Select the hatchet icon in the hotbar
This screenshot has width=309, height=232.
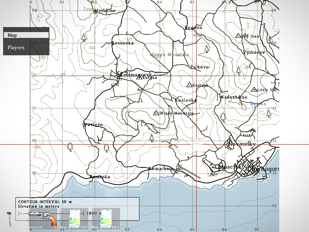tap(9, 219)
